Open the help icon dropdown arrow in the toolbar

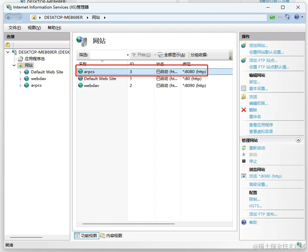click(302, 17)
